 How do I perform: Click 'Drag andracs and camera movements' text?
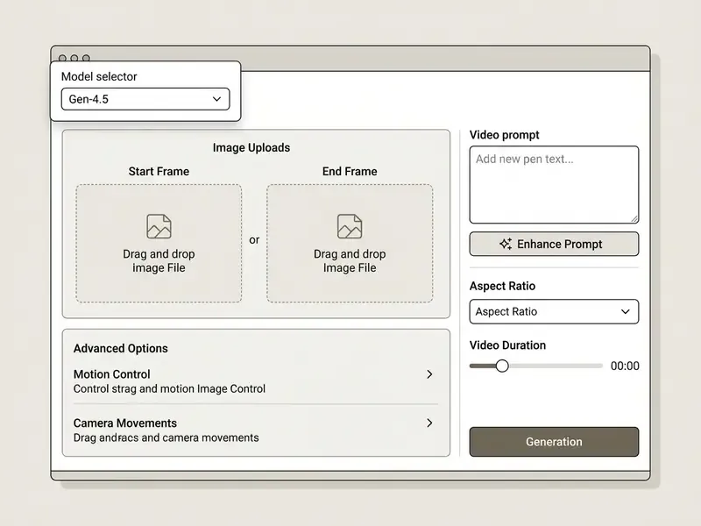click(x=166, y=437)
